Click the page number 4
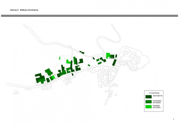179x125 pixels. point(173,119)
